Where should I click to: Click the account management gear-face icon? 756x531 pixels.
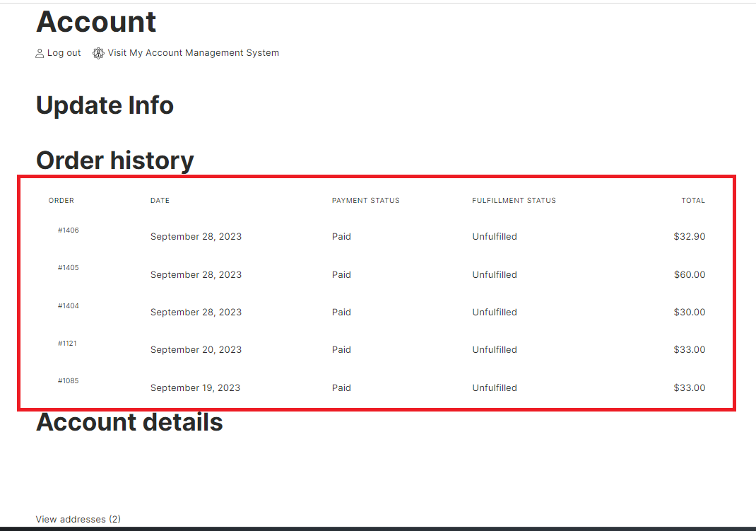point(98,52)
